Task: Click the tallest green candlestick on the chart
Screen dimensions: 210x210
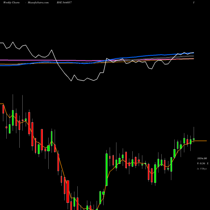Action: coord(107,170)
